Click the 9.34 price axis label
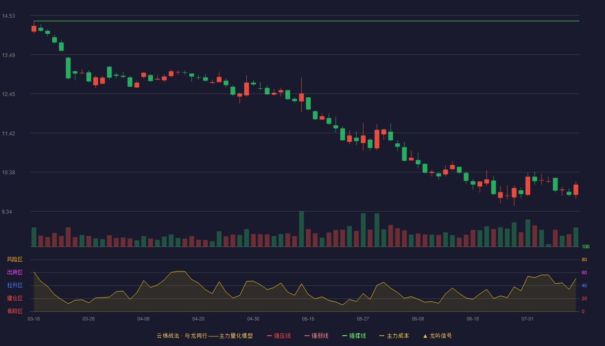 coord(6,212)
